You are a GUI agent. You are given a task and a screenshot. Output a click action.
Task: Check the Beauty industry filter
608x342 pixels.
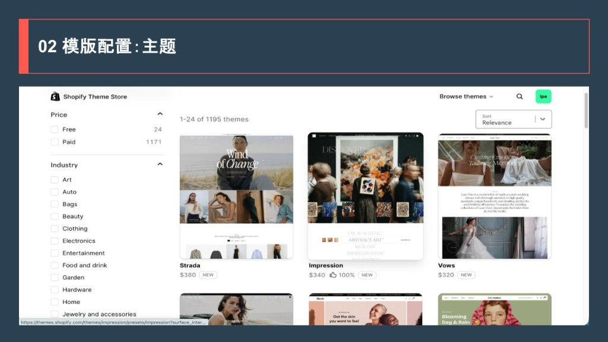point(55,216)
